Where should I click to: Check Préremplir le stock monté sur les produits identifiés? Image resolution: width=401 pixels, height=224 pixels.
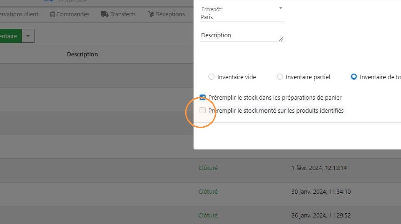[x=202, y=110]
